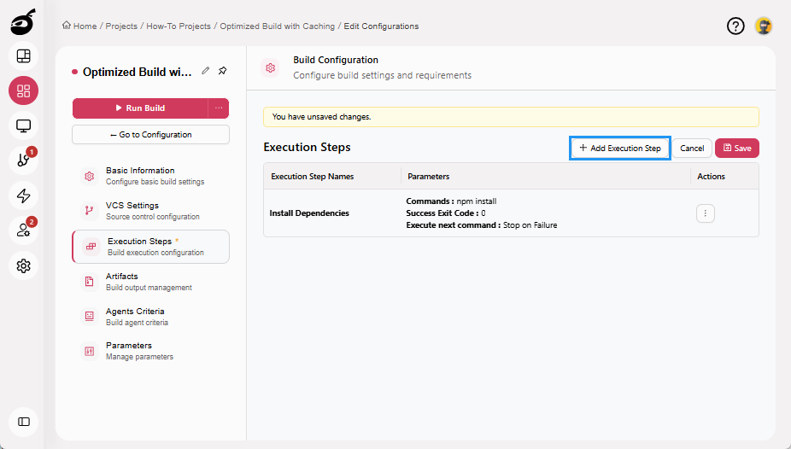Go to Home breadcrumb link
This screenshot has width=791, height=449.
pyautogui.click(x=85, y=26)
